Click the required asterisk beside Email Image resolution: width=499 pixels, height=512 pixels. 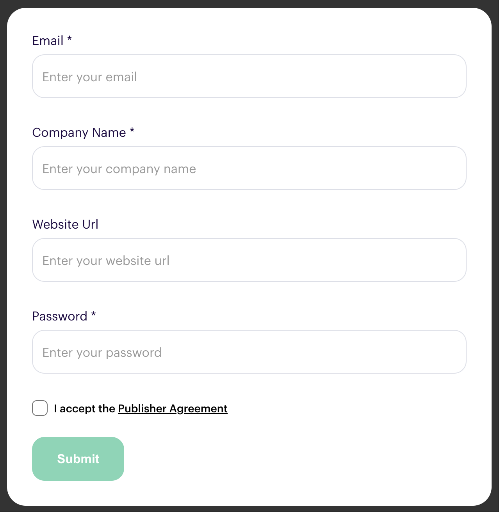coord(70,39)
